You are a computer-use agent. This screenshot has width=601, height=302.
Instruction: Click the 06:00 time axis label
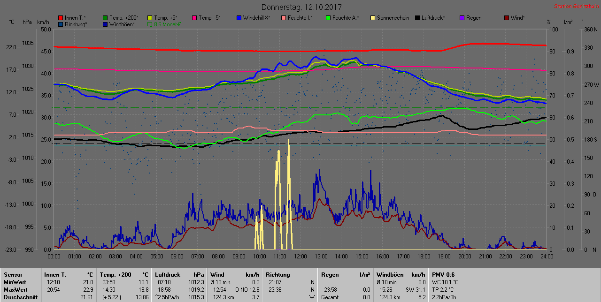tap(177, 257)
